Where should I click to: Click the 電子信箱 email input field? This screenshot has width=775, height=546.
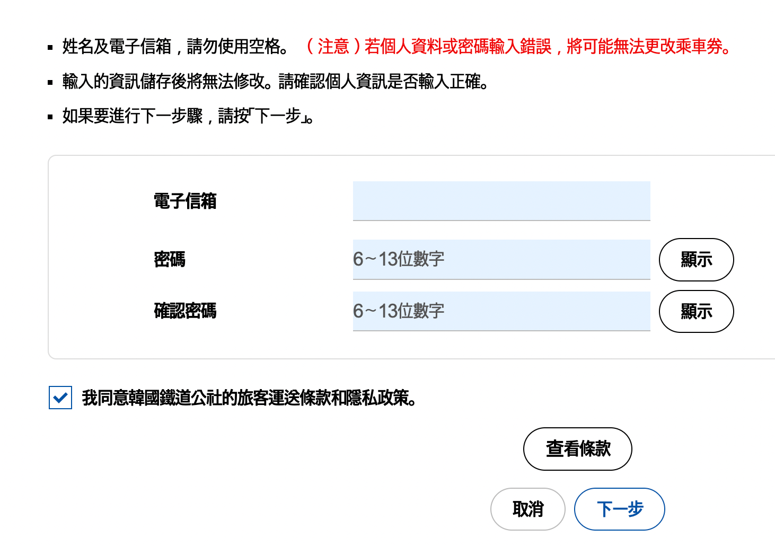501,201
